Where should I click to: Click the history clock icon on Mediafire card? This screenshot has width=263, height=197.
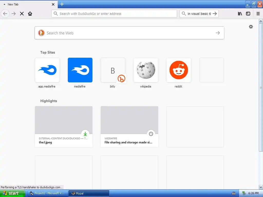[151, 134]
